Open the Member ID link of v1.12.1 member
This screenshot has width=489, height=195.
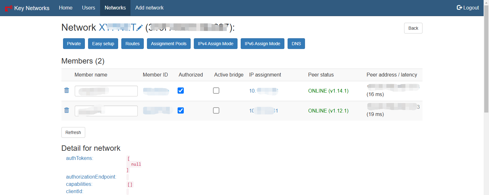click(157, 111)
